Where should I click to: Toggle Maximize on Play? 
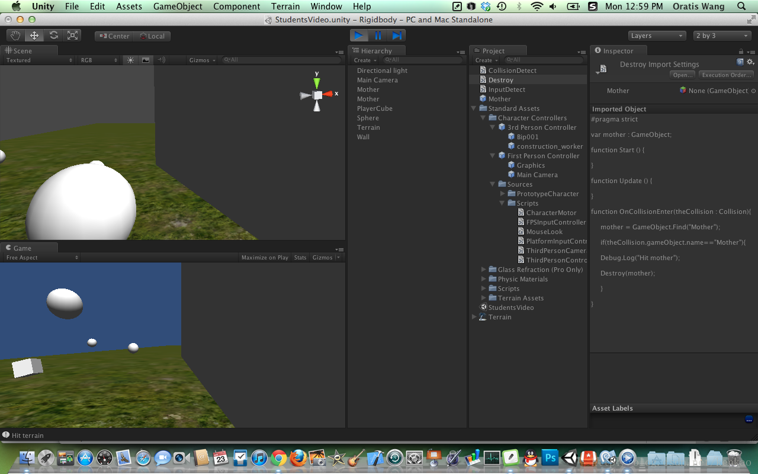tap(265, 258)
